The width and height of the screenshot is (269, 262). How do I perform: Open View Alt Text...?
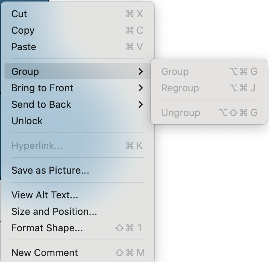pos(45,195)
